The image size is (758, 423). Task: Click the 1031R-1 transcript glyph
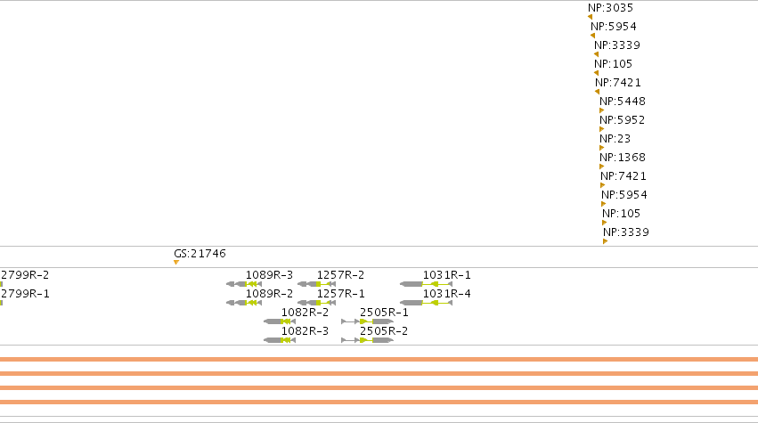427,284
